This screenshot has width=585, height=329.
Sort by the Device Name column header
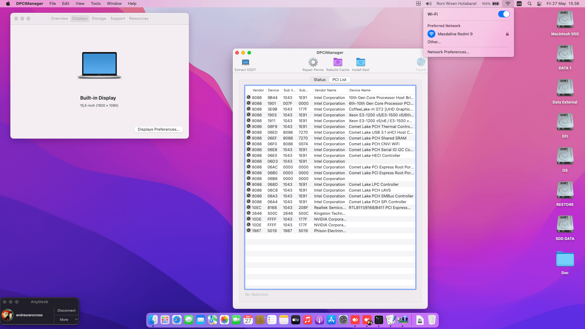(381, 90)
